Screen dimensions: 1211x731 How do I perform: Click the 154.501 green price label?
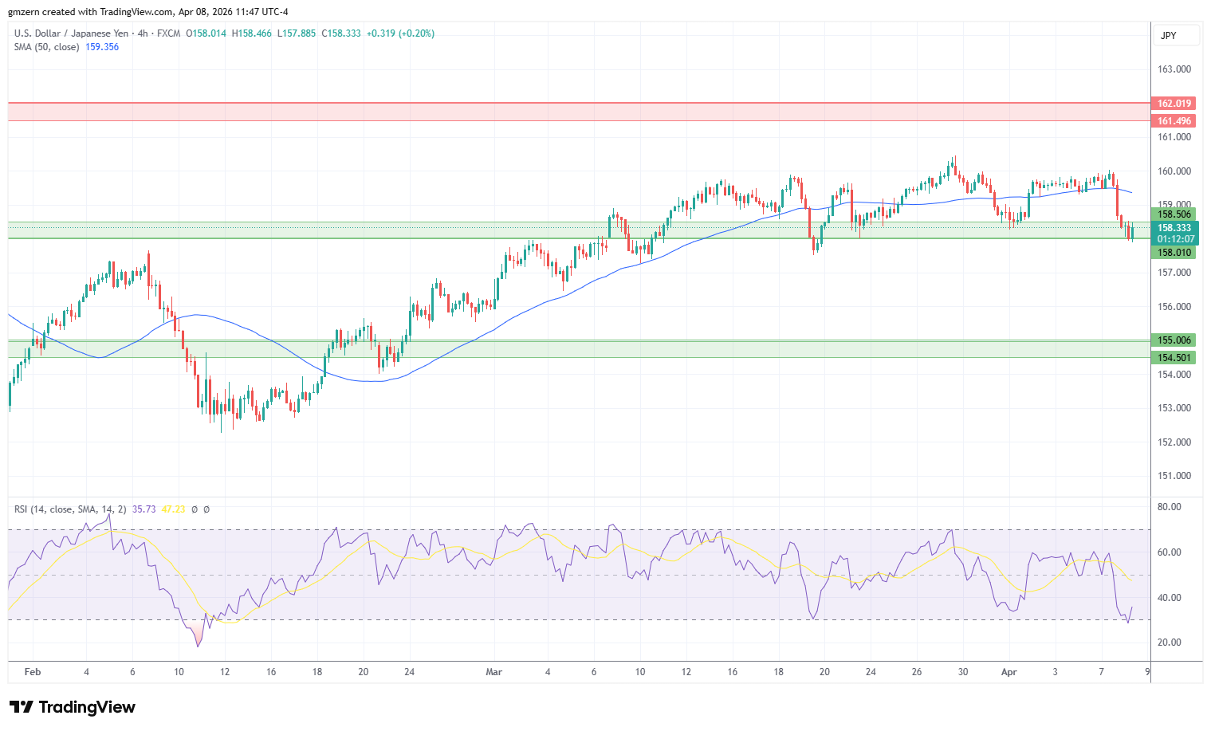pyautogui.click(x=1174, y=358)
